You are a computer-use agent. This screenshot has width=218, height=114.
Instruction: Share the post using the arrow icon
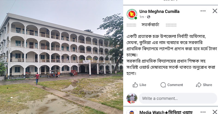click(199, 85)
